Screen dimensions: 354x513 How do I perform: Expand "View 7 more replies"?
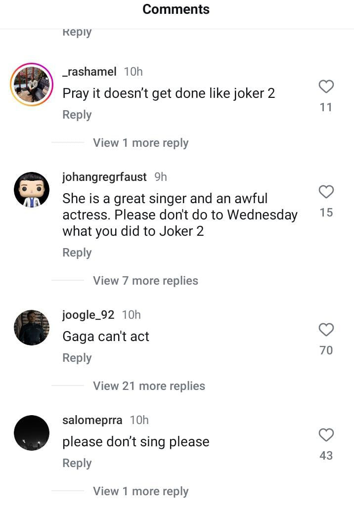pyautogui.click(x=145, y=281)
